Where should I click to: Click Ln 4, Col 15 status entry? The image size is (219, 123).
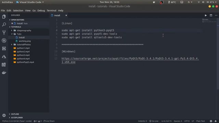(166, 121)
